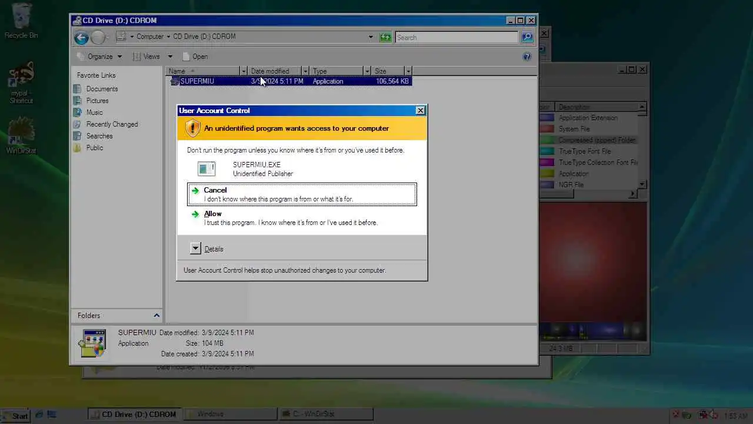The width and height of the screenshot is (753, 424).
Task: Click the Music icon in sidebar
Action: pos(77,112)
